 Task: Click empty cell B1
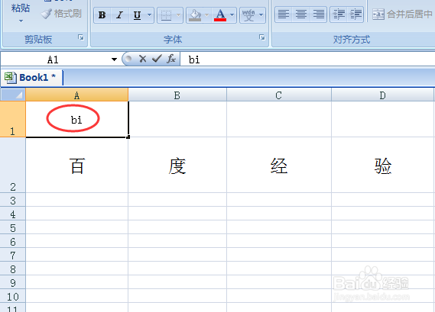point(177,119)
